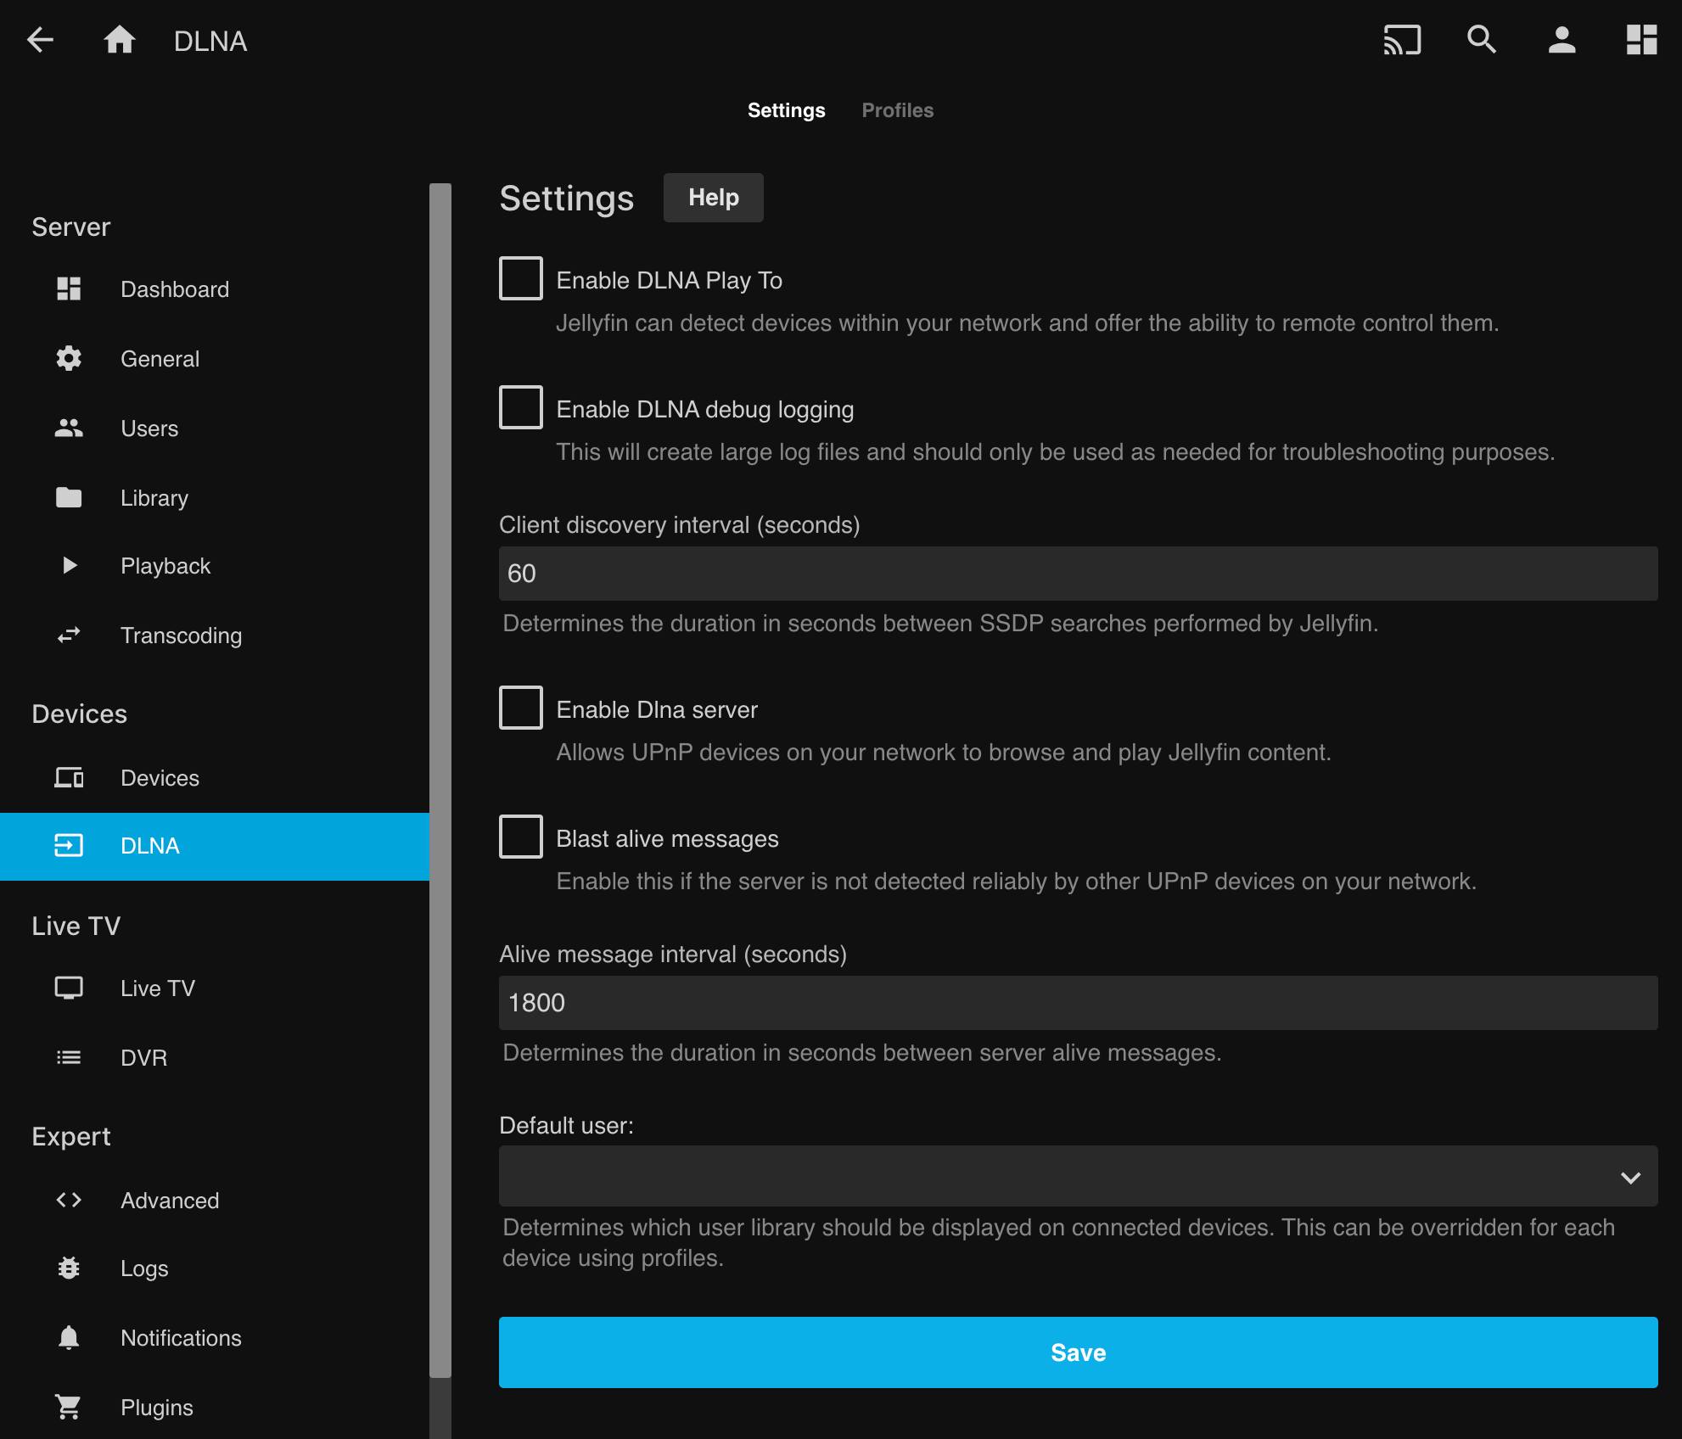Open the Devices page

pyautogui.click(x=160, y=777)
